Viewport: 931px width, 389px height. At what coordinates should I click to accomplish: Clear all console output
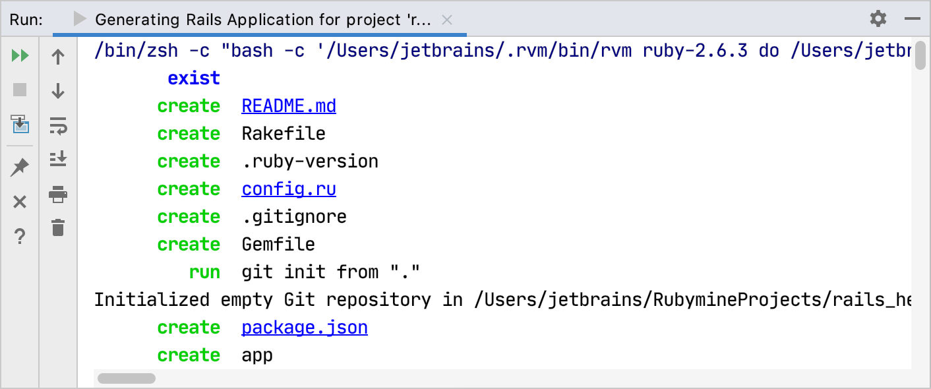pyautogui.click(x=57, y=229)
